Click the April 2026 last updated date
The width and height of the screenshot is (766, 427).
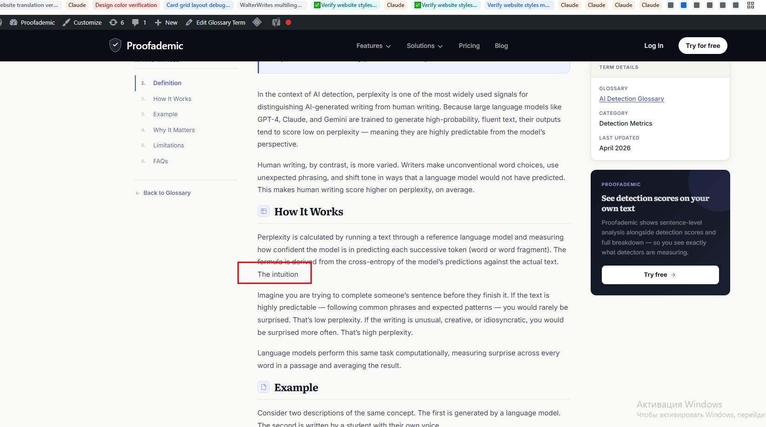coord(615,148)
